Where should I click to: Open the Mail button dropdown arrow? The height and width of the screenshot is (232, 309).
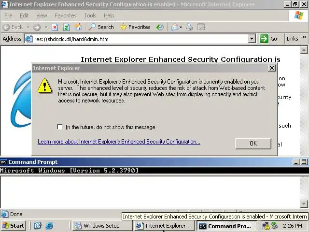point(181,27)
